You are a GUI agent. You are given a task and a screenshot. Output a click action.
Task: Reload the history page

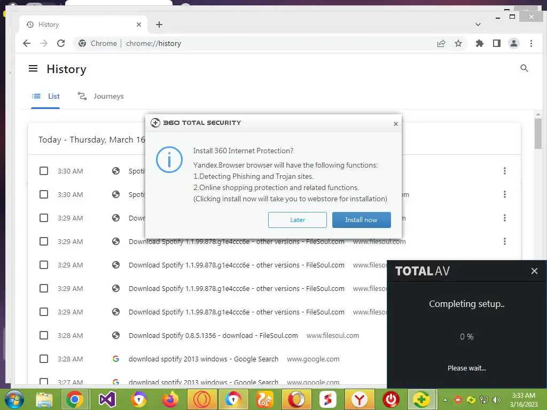[x=61, y=43]
